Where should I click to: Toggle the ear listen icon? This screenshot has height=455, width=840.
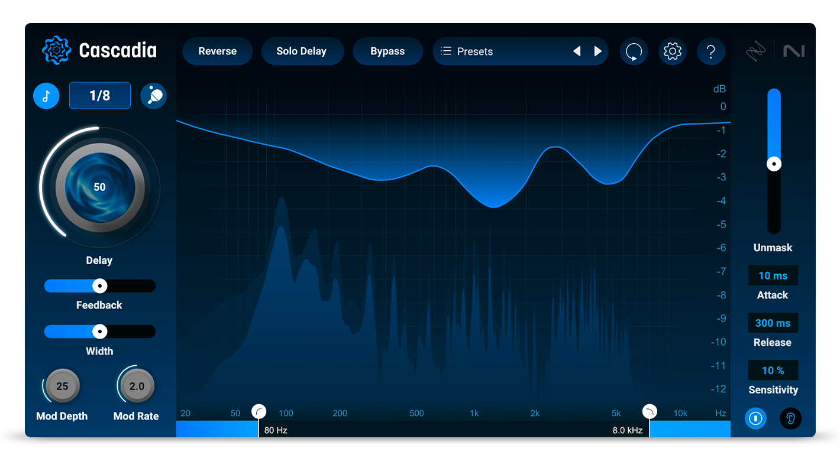(x=791, y=418)
